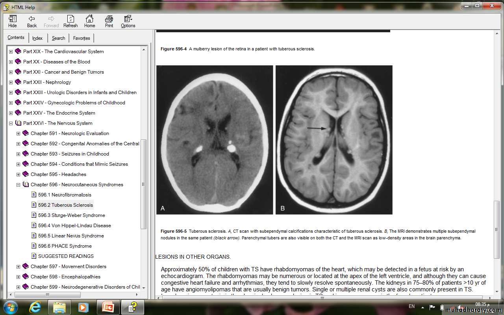Open the Options toolbar menu
Image resolution: width=504 pixels, height=315 pixels.
tap(128, 21)
